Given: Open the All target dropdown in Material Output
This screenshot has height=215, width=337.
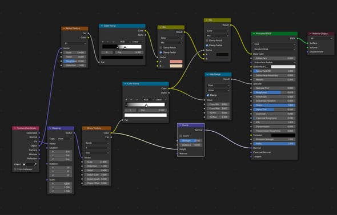Looking at the screenshot, I should (x=321, y=38).
